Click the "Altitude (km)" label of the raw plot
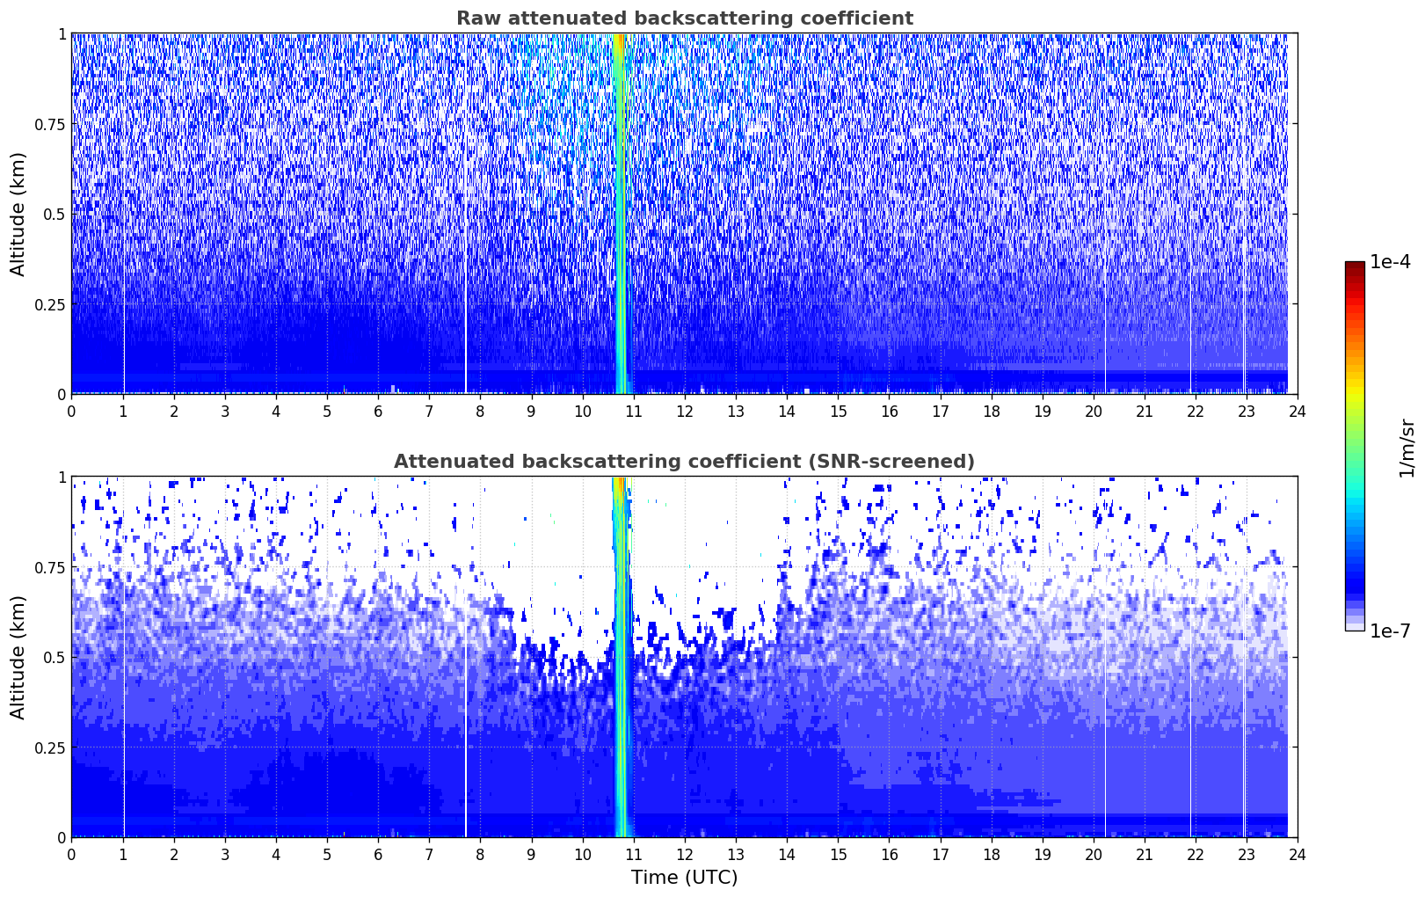 tap(18, 214)
